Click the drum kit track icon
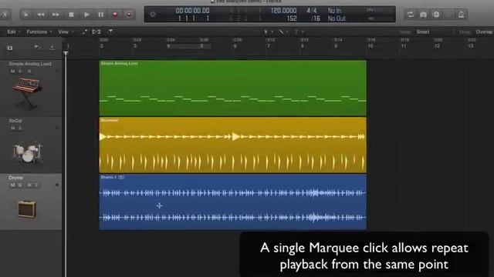The image size is (494, 277). 28,153
